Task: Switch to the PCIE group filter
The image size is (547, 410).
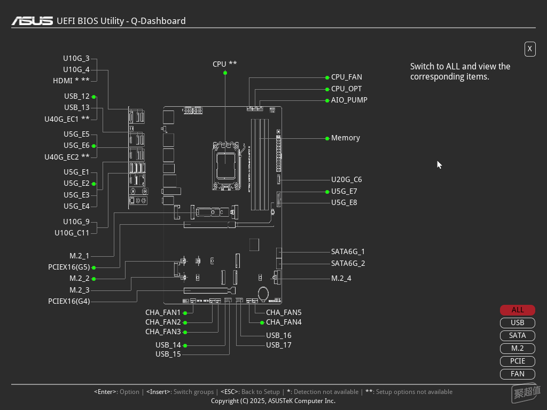Action: [x=517, y=361]
